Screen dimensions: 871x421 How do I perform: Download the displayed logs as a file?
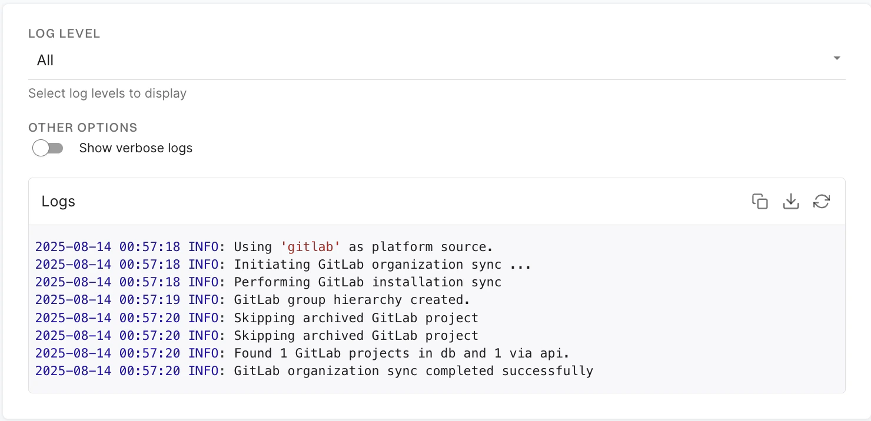pos(791,201)
